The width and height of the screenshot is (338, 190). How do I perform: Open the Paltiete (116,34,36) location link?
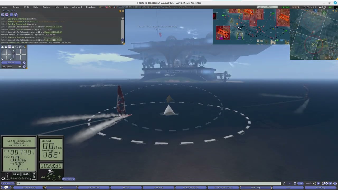point(53,40)
